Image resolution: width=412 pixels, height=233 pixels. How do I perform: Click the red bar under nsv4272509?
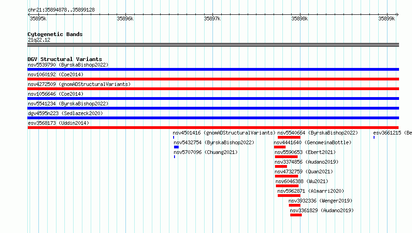pos(213,89)
